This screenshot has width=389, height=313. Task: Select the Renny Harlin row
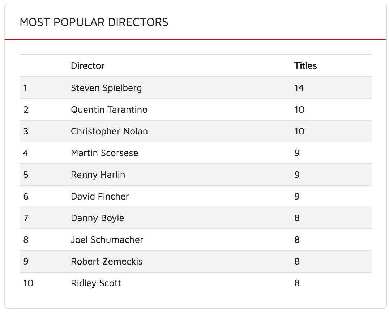point(195,175)
